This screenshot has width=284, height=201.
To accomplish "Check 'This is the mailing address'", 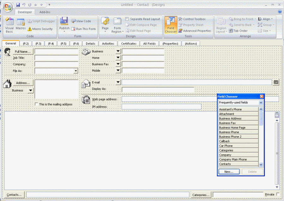I will (x=36, y=104).
